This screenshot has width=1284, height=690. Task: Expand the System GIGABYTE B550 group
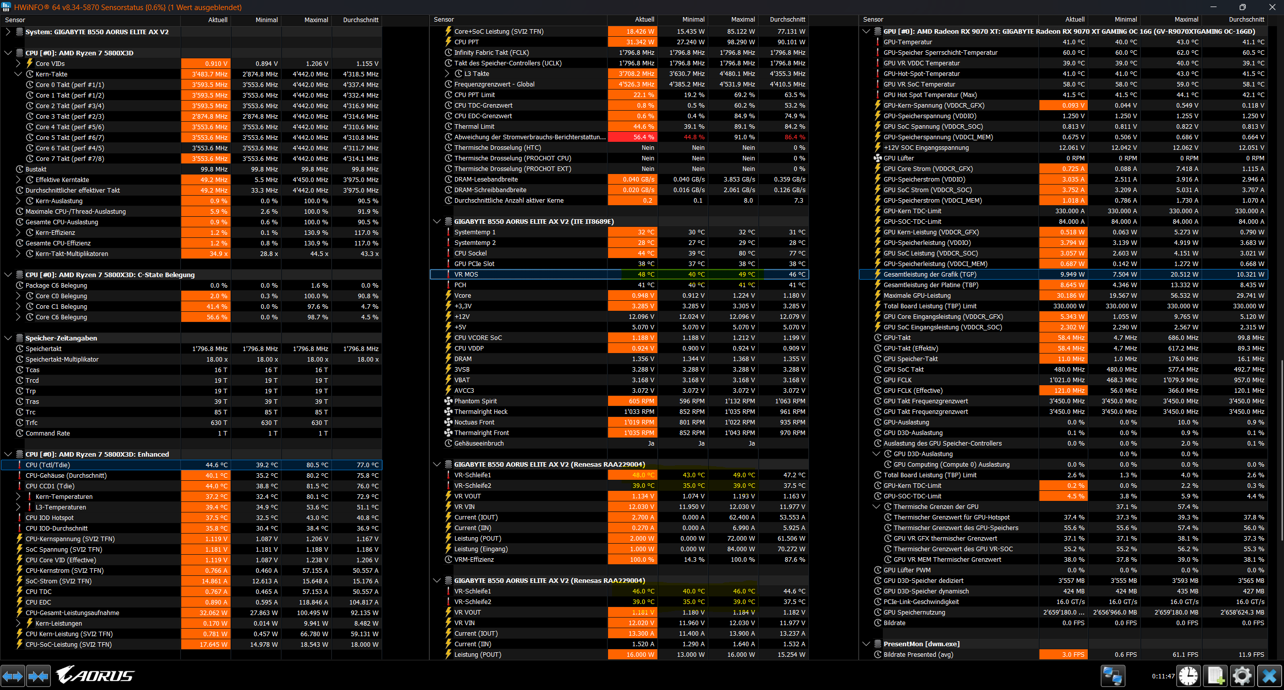[8, 32]
